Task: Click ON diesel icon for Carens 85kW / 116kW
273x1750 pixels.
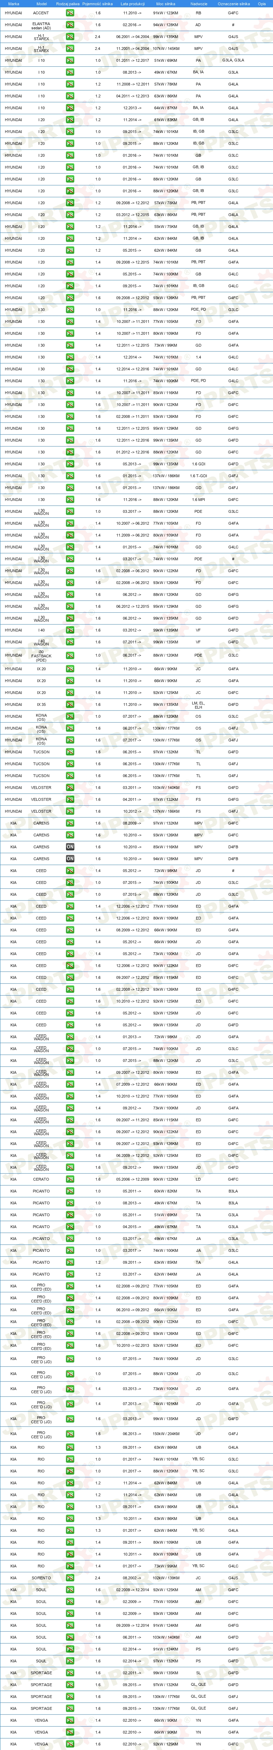Action: (x=70, y=847)
